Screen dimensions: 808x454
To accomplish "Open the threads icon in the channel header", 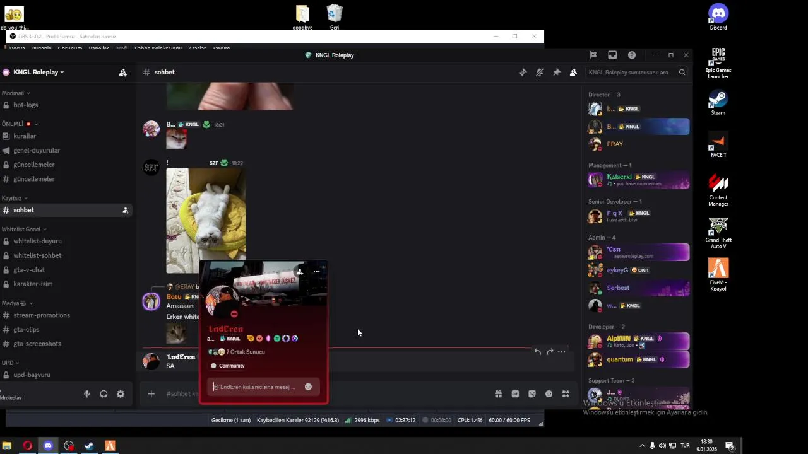I will 523,73.
